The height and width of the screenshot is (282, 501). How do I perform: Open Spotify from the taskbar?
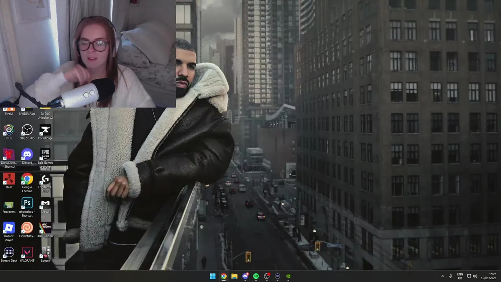256,276
